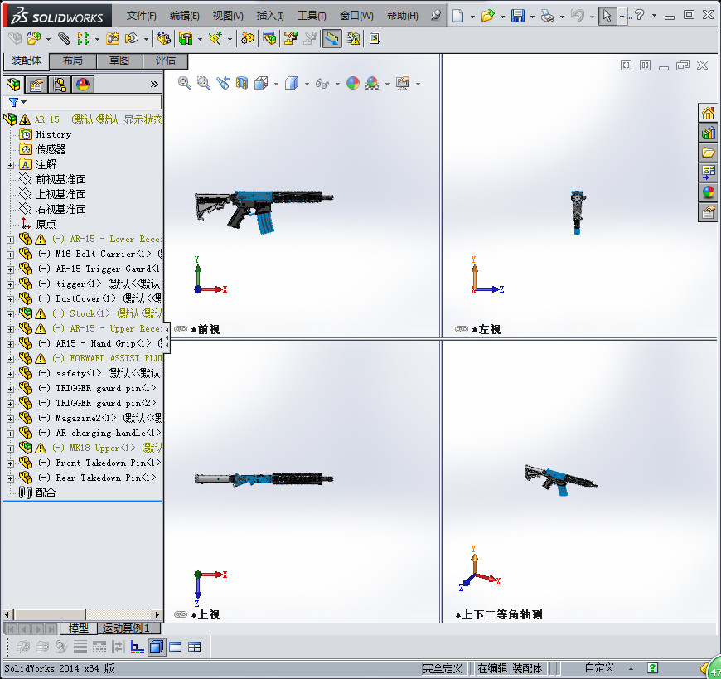The image size is (721, 679).
Task: Click the Linear Component Pattern icon
Action: pyautogui.click(x=83, y=38)
